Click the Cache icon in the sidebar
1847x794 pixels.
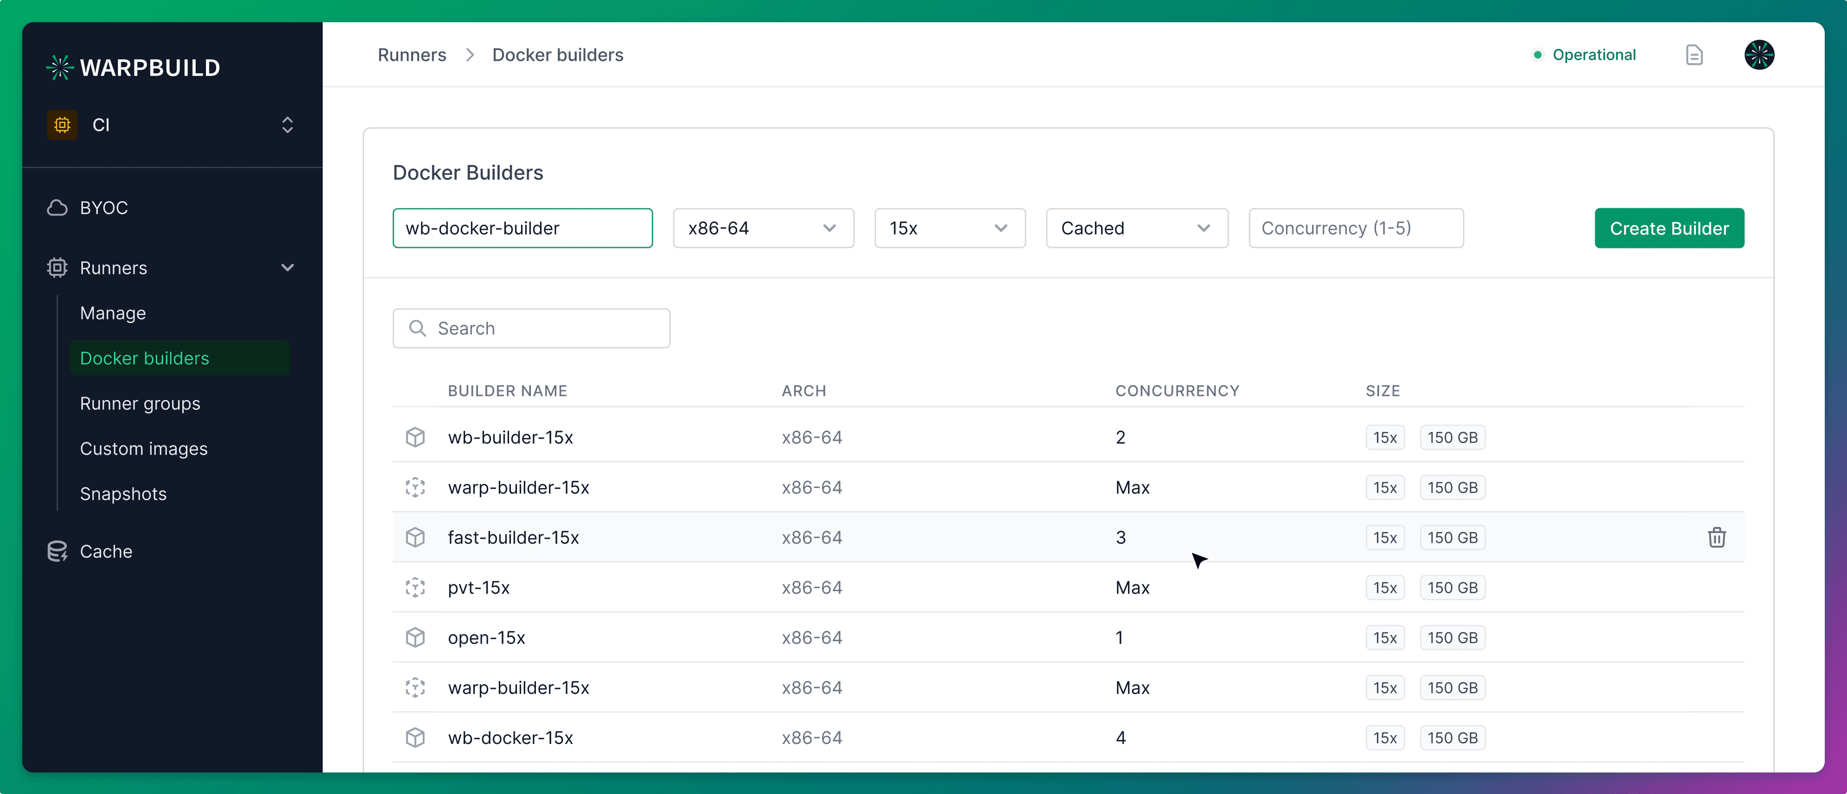(x=57, y=551)
